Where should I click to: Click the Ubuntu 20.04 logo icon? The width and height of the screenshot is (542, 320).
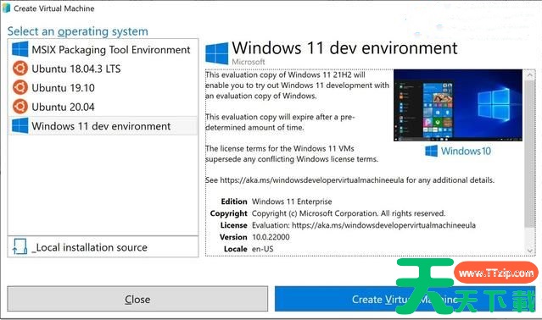click(x=20, y=107)
